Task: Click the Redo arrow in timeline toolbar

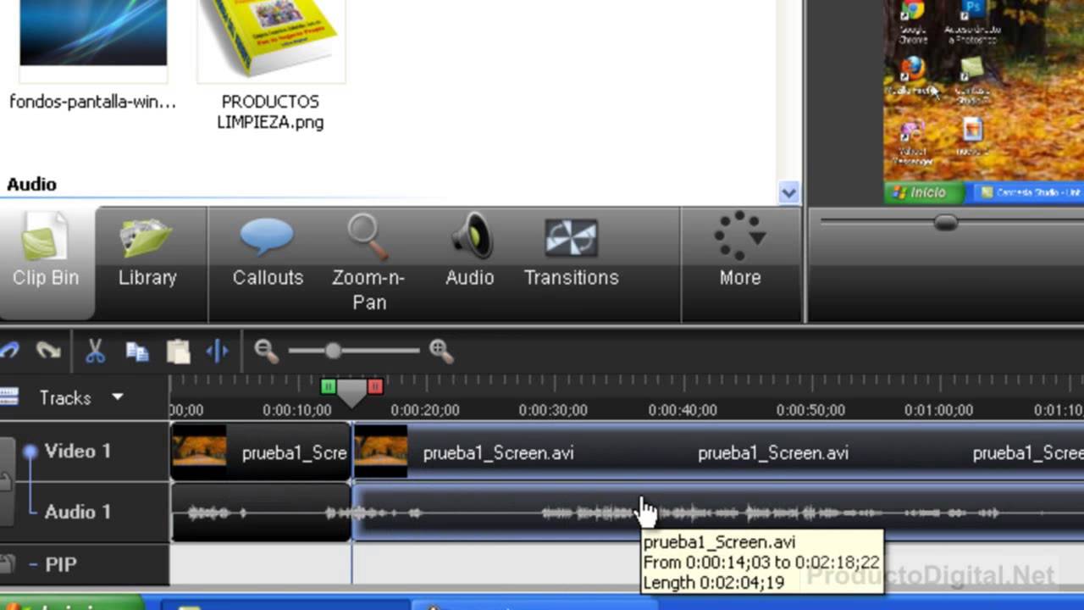Action: pos(48,351)
